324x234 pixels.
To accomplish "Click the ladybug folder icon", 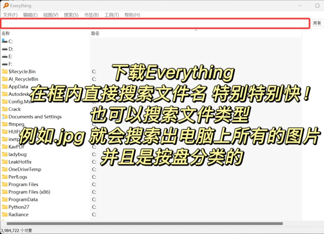I will (x=5, y=154).
